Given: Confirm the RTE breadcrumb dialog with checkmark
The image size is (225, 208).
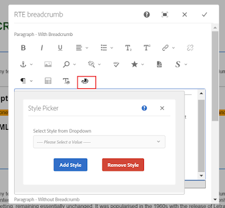Looking at the screenshot, I should point(204,15).
